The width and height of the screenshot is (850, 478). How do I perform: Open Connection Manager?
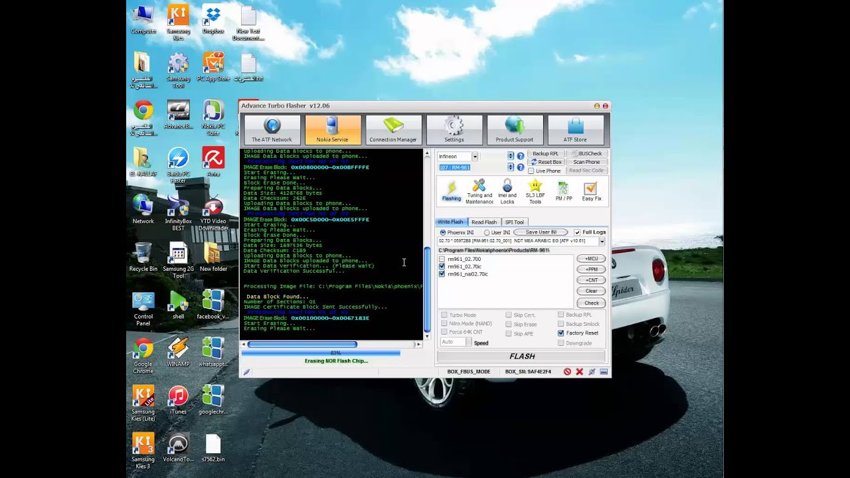pyautogui.click(x=393, y=130)
